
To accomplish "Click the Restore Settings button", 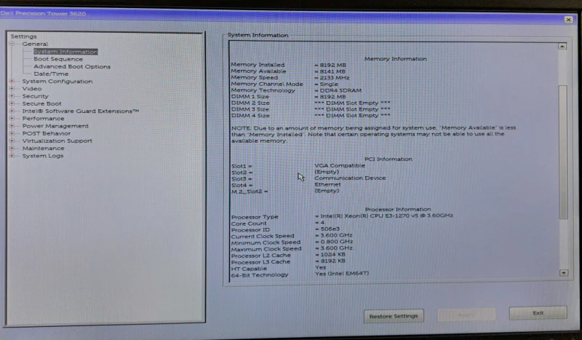I will (x=394, y=316).
